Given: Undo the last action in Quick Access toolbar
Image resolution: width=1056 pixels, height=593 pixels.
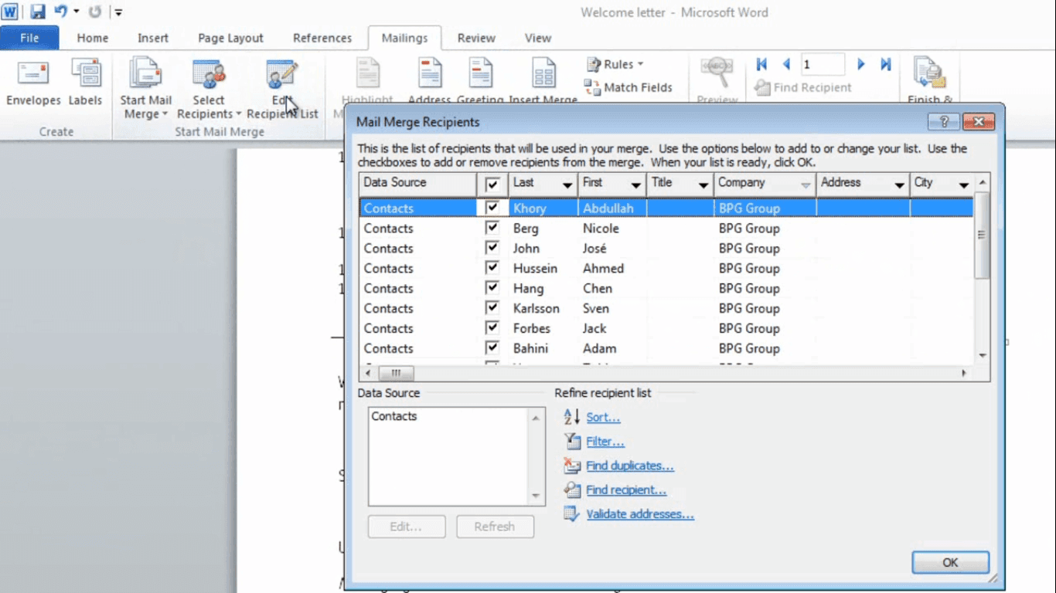Looking at the screenshot, I should [61, 12].
